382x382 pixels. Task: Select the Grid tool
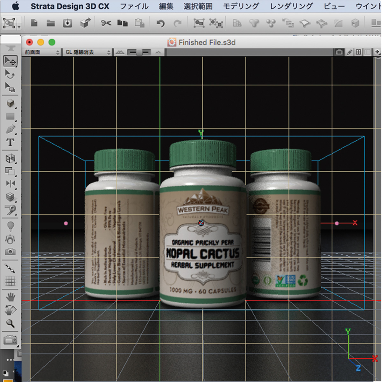click(10, 281)
